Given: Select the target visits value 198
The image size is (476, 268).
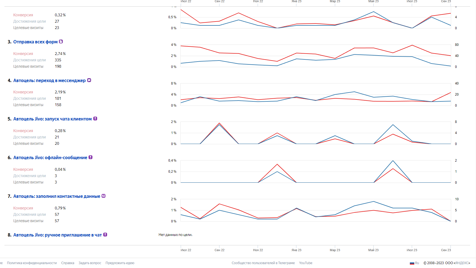Looking at the screenshot, I should (58, 66).
